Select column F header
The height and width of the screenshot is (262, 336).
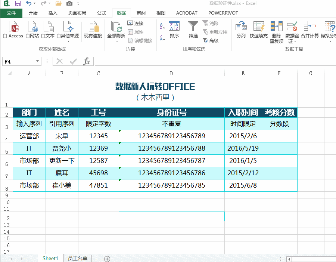coord(279,73)
